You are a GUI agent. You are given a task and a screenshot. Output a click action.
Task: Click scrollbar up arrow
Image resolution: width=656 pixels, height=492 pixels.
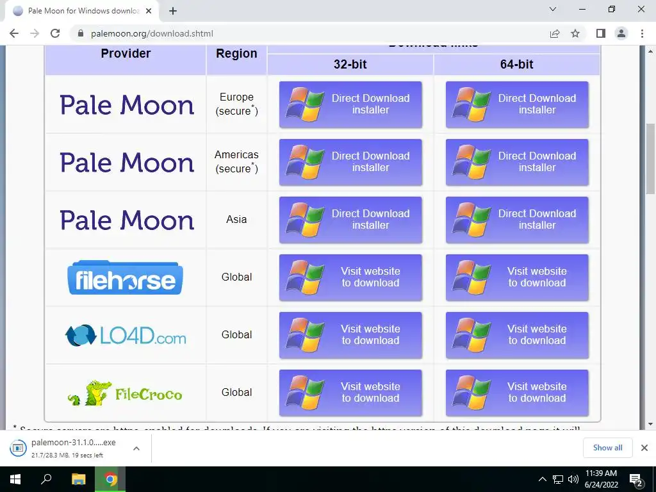(651, 51)
